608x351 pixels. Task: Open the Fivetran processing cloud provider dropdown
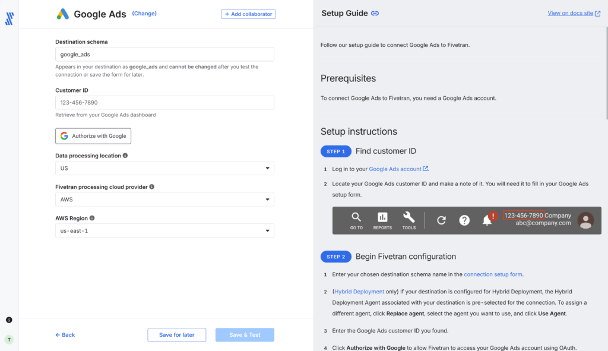[165, 200]
